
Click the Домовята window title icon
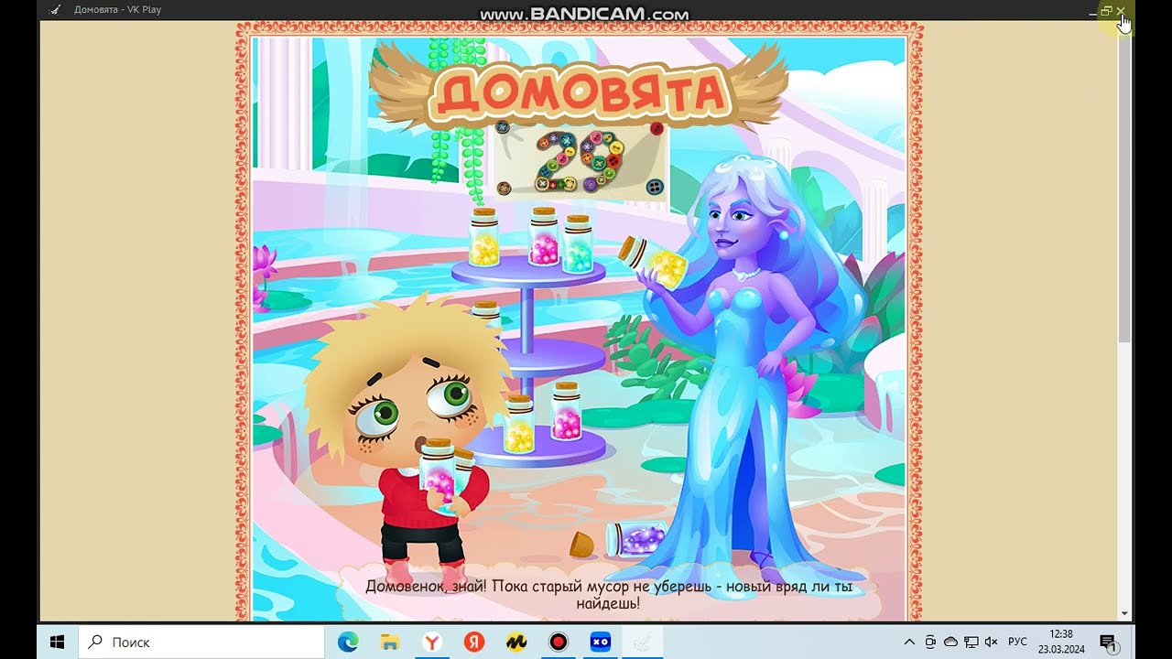tap(56, 10)
